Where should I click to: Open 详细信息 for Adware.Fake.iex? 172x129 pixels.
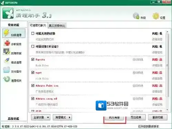pos(157,92)
